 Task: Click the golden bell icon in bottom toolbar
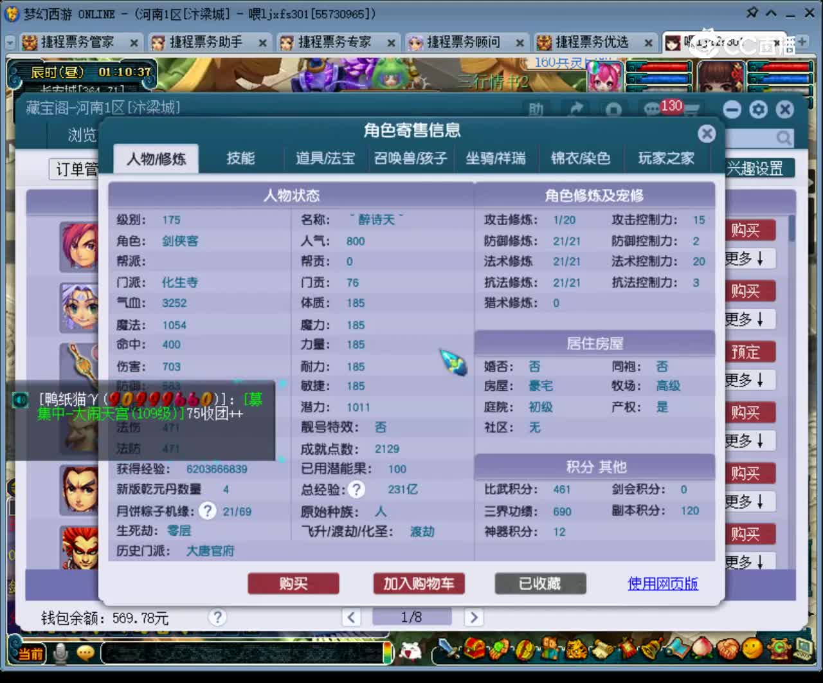click(652, 648)
